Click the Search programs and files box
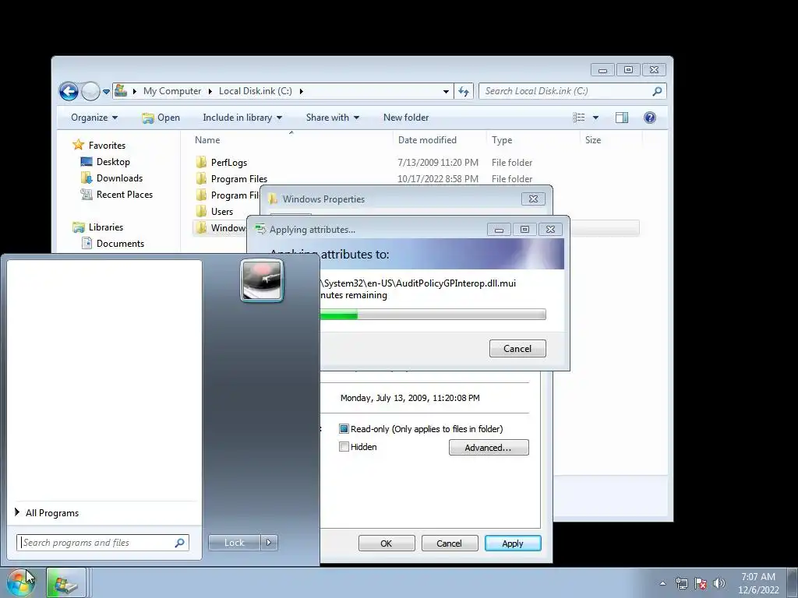This screenshot has height=598, width=798. click(x=103, y=543)
